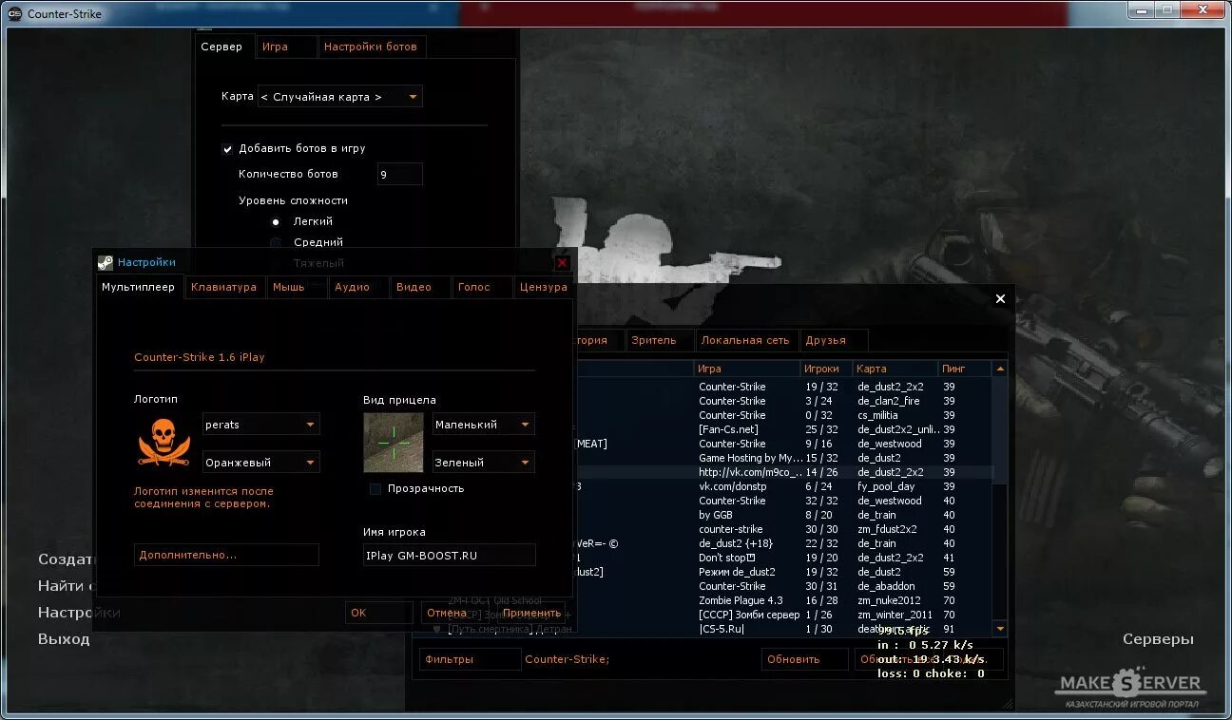
Task: Refresh servers with the Обновить button
Action: coord(804,659)
